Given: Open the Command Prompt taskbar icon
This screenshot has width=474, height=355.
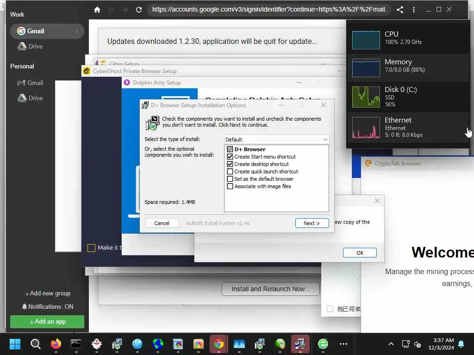Looking at the screenshot, I should [x=76, y=344].
